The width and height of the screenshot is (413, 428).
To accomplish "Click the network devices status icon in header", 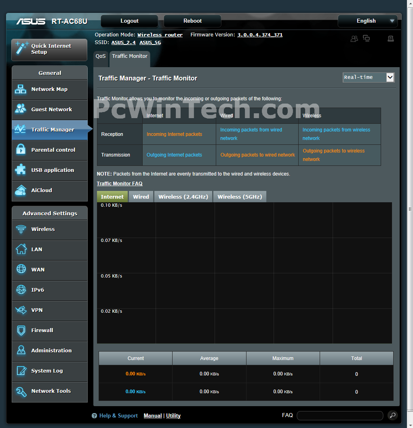I will pos(367,38).
